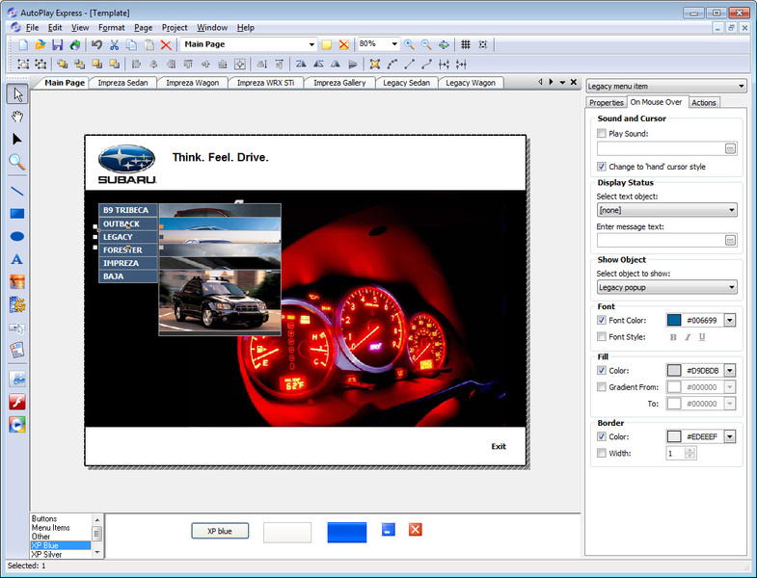Switch to the Actions tab
This screenshot has width=757, height=578.
[703, 102]
